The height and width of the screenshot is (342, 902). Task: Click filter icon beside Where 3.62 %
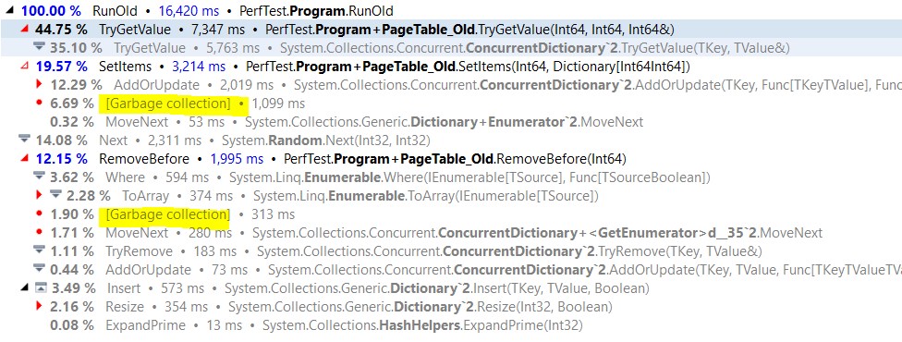[39, 177]
